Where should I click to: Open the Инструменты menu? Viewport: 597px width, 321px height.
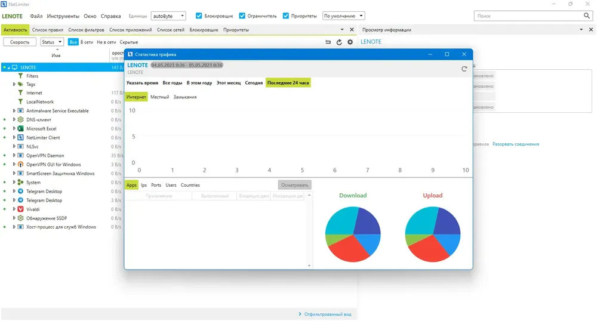(x=63, y=16)
